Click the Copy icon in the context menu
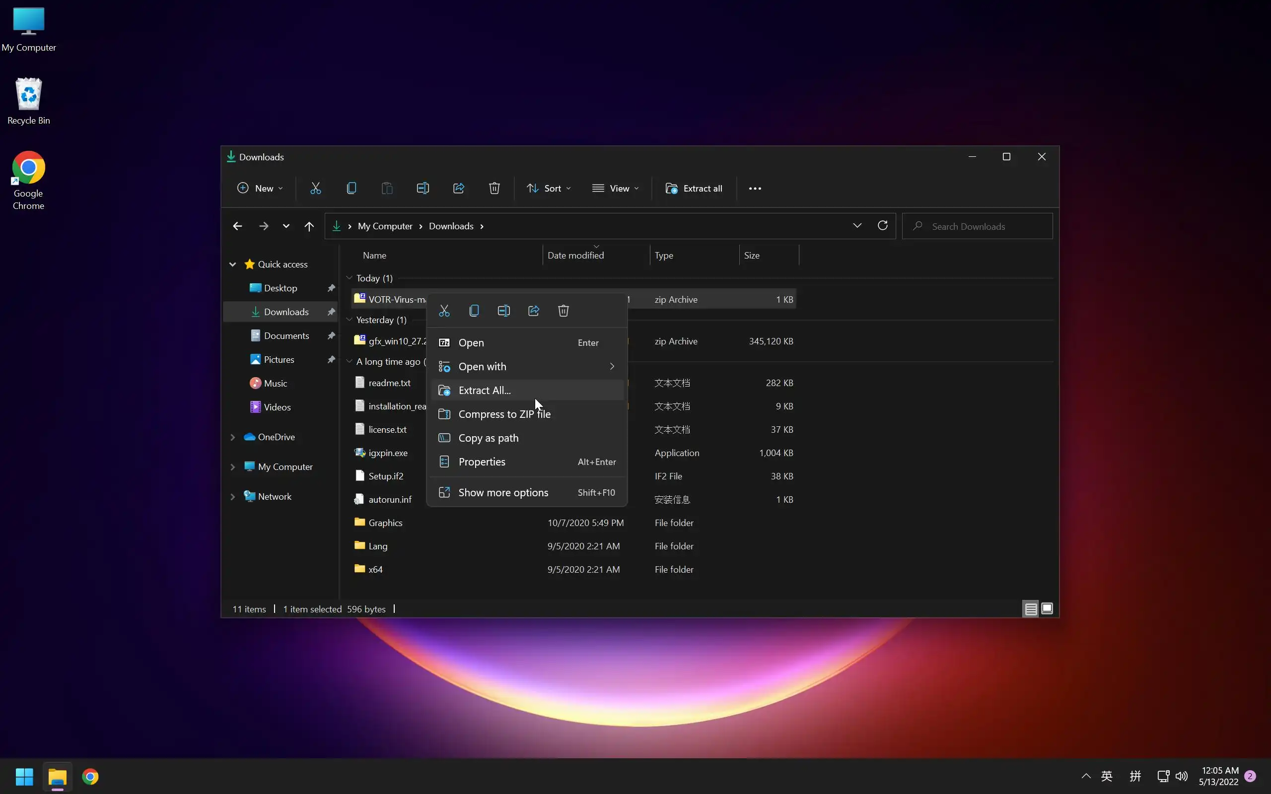Viewport: 1271px width, 794px height. 474,311
